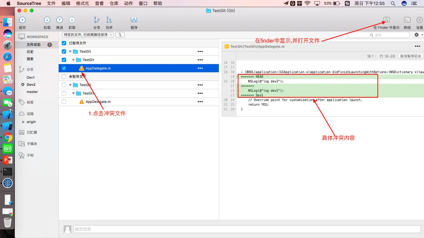
Task: Collapse the nested unstaged TestGit folder triangle
Action: click(x=74, y=93)
